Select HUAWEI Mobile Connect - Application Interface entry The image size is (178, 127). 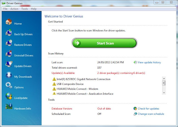point(85,94)
